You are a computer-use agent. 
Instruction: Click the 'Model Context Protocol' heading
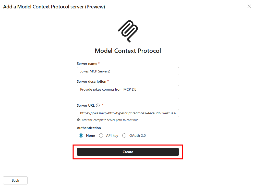tap(128, 51)
